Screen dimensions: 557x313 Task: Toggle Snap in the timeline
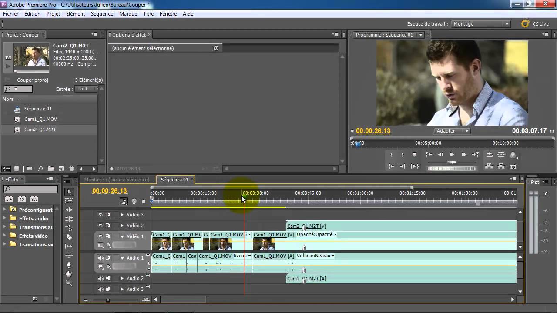pyautogui.click(x=124, y=201)
